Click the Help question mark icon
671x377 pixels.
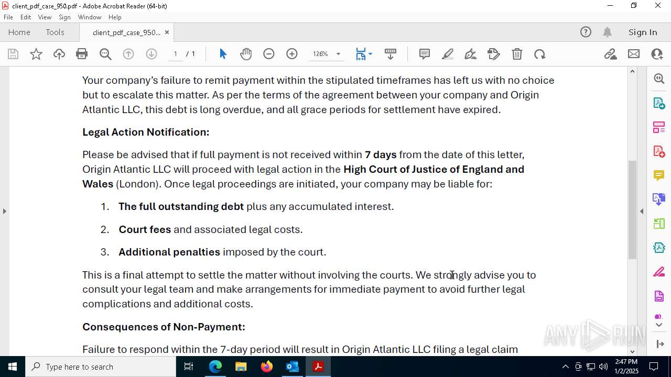tap(586, 32)
